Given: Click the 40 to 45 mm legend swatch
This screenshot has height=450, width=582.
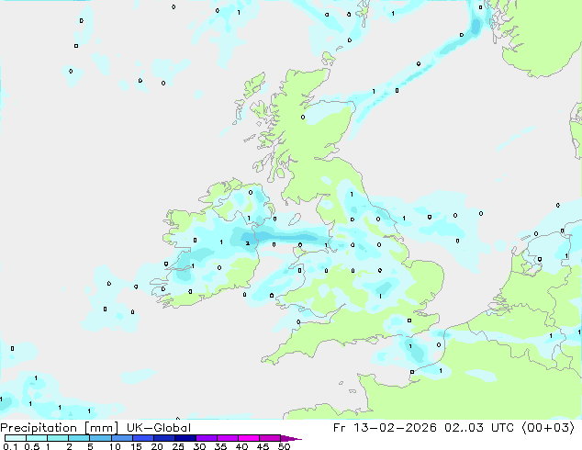Looking at the screenshot, I should point(249,438).
